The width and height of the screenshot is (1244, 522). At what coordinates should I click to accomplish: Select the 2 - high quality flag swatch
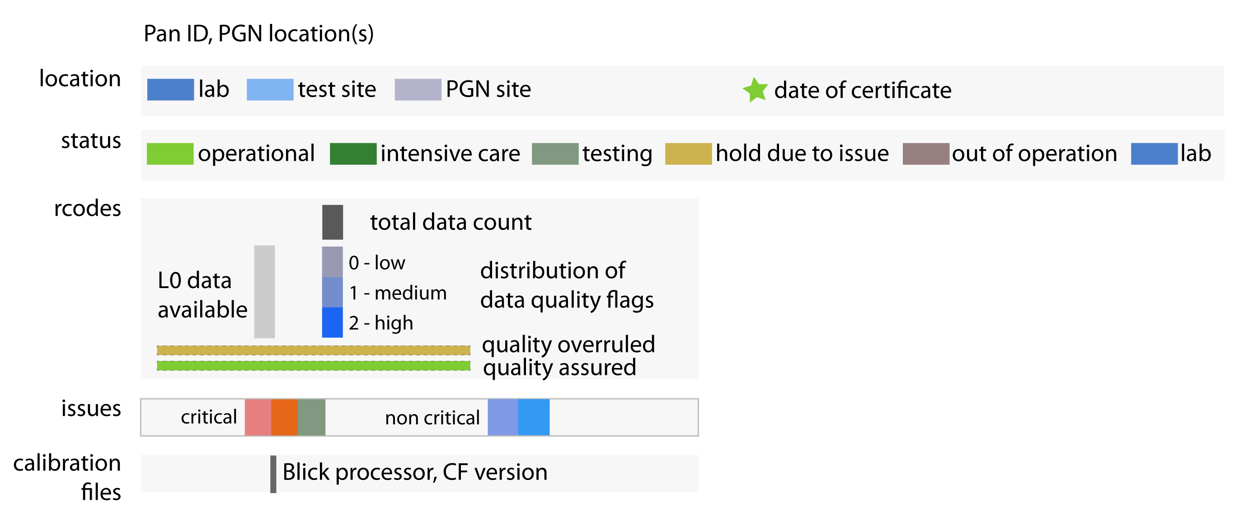click(x=332, y=322)
